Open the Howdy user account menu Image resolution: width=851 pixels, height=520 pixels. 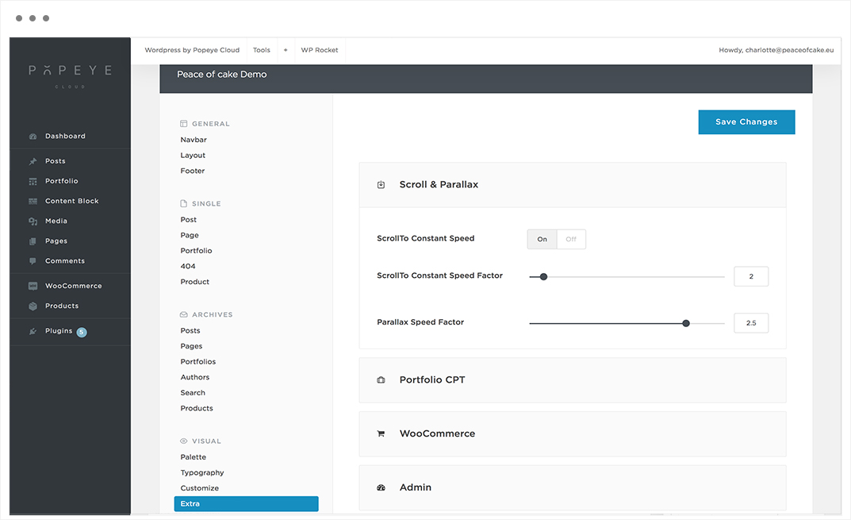tap(776, 50)
